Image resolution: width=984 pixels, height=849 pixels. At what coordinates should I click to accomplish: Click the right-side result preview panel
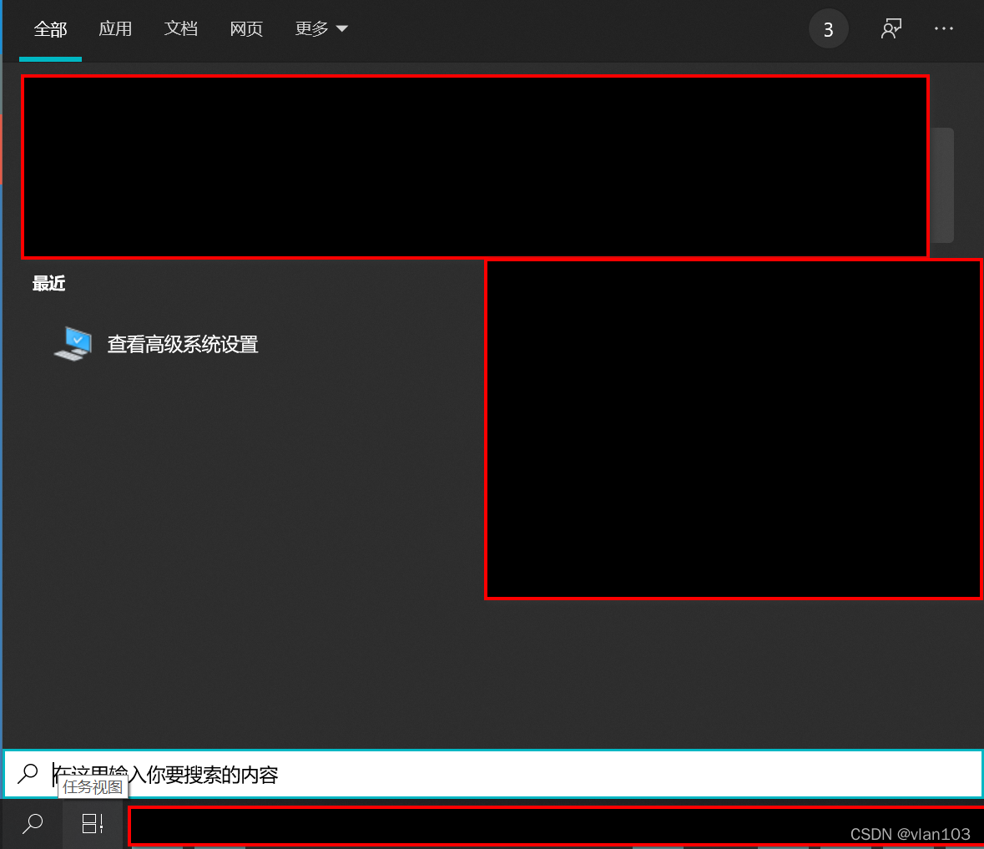[733, 429]
